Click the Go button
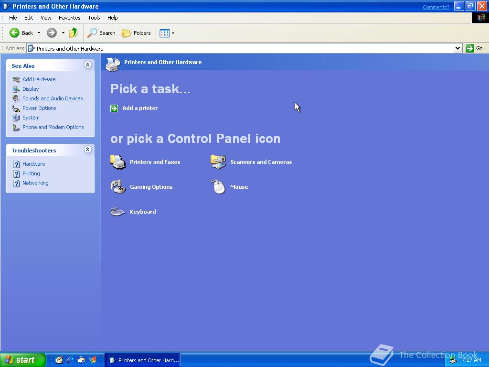Viewport: 489px width, 367px height. [474, 48]
